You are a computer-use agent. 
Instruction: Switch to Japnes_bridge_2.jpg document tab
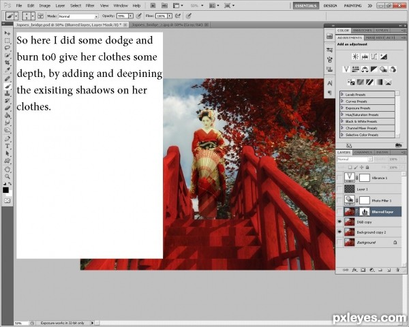tap(170, 25)
